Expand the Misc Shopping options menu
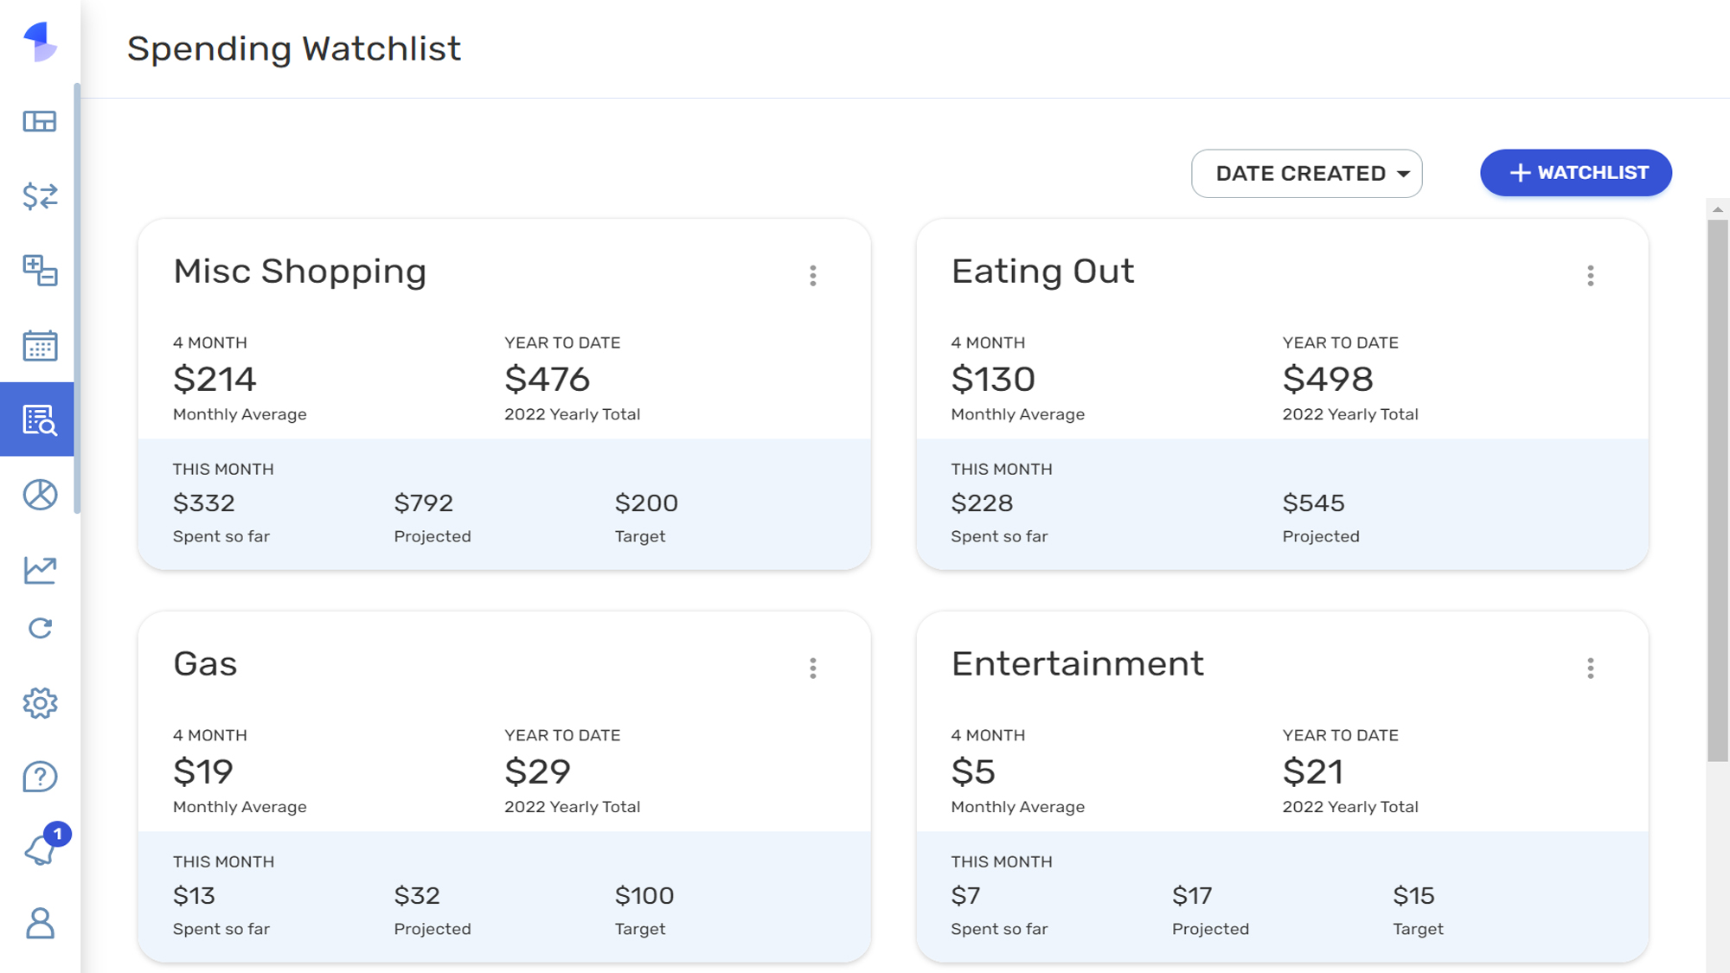The height and width of the screenshot is (973, 1730). [814, 276]
